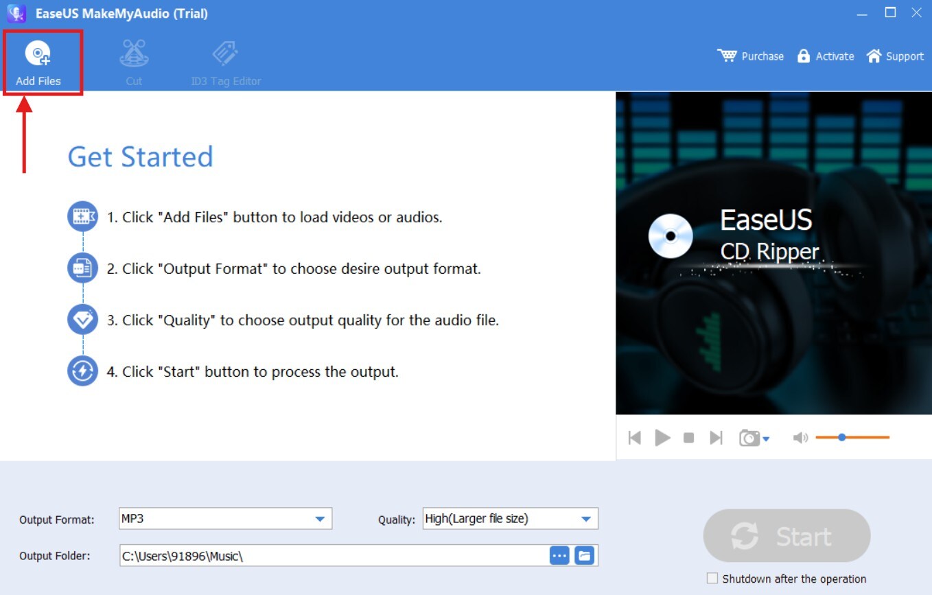Click the previous track button
This screenshot has width=932, height=595.
click(635, 438)
